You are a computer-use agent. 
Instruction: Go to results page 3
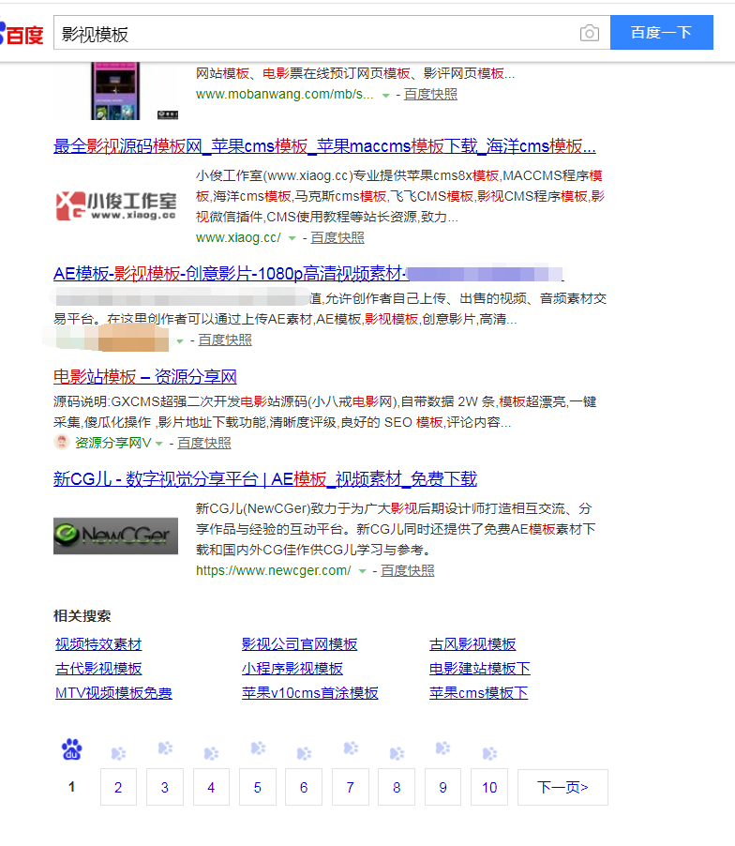[164, 787]
